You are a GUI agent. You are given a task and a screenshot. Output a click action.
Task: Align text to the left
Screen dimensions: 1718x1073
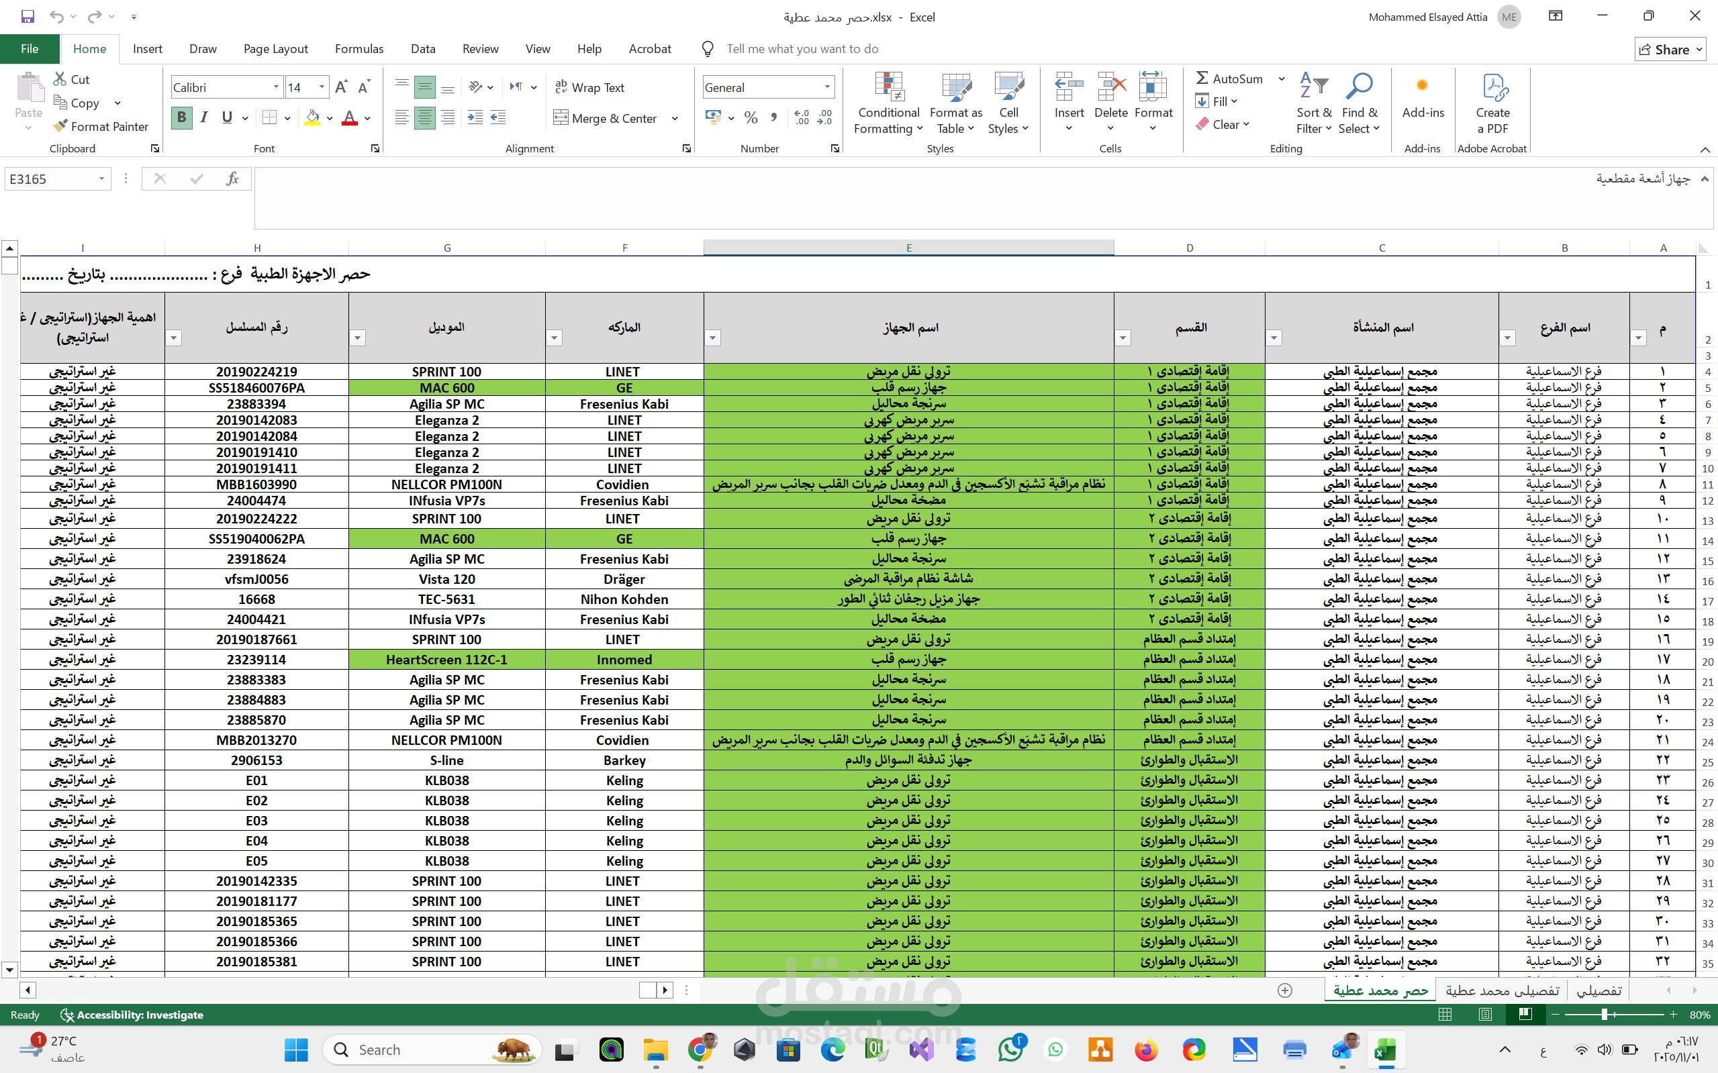coord(402,118)
